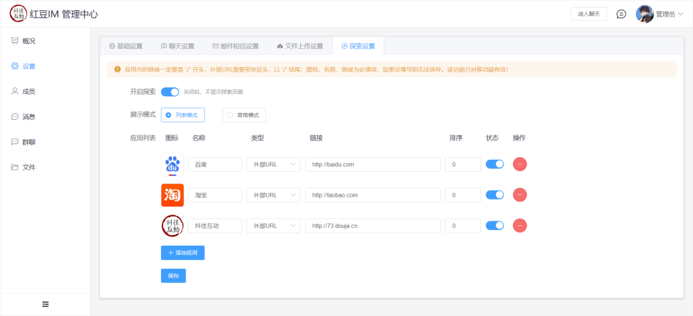Click the 文件 folder icon in the sidebar
693x316 pixels.
15,167
